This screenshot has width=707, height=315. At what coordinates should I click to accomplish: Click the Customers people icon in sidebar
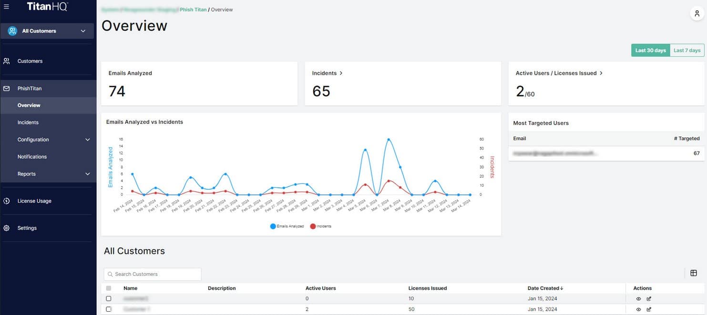7,61
